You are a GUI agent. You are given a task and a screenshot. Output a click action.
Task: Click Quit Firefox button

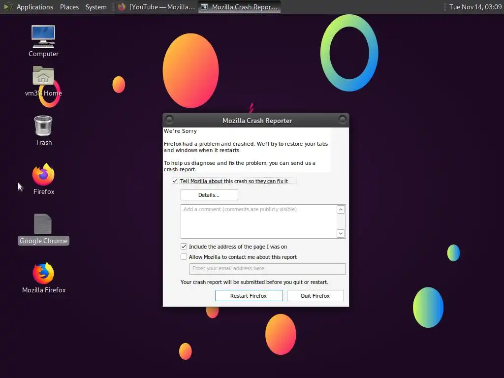315,296
